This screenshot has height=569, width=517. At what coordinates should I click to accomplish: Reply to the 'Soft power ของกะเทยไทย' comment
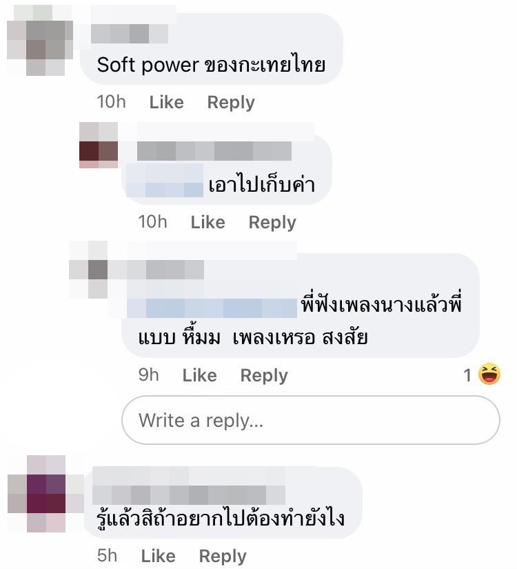(x=231, y=103)
